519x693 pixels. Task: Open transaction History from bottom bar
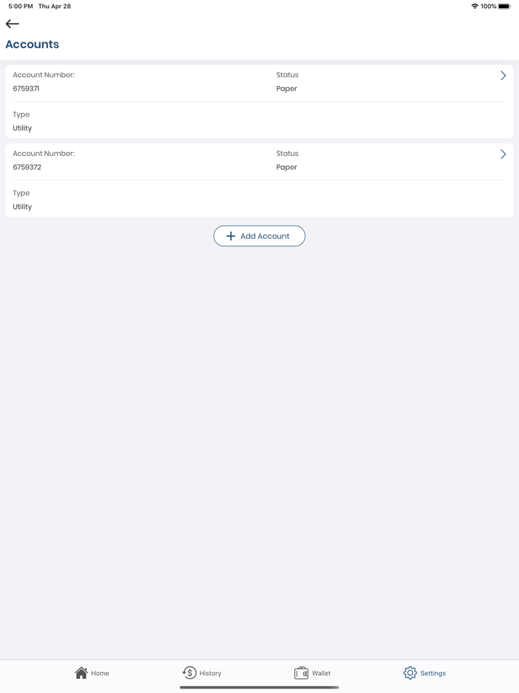pos(202,672)
